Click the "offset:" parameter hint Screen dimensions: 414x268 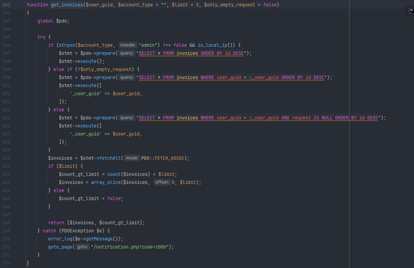tap(162, 182)
